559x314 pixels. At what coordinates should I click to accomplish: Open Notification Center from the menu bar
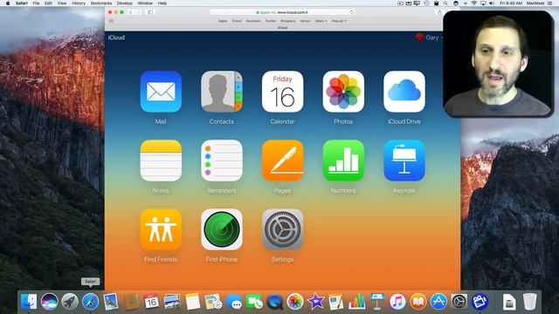pos(549,3)
